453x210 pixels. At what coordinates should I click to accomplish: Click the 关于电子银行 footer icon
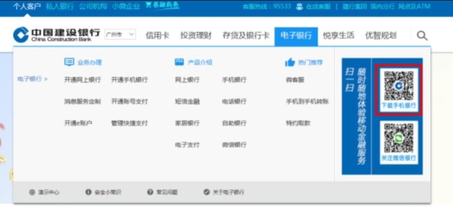[x=206, y=192]
